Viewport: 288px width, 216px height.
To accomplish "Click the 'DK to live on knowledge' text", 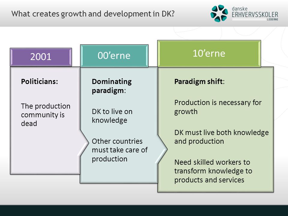I will click(112, 116).
